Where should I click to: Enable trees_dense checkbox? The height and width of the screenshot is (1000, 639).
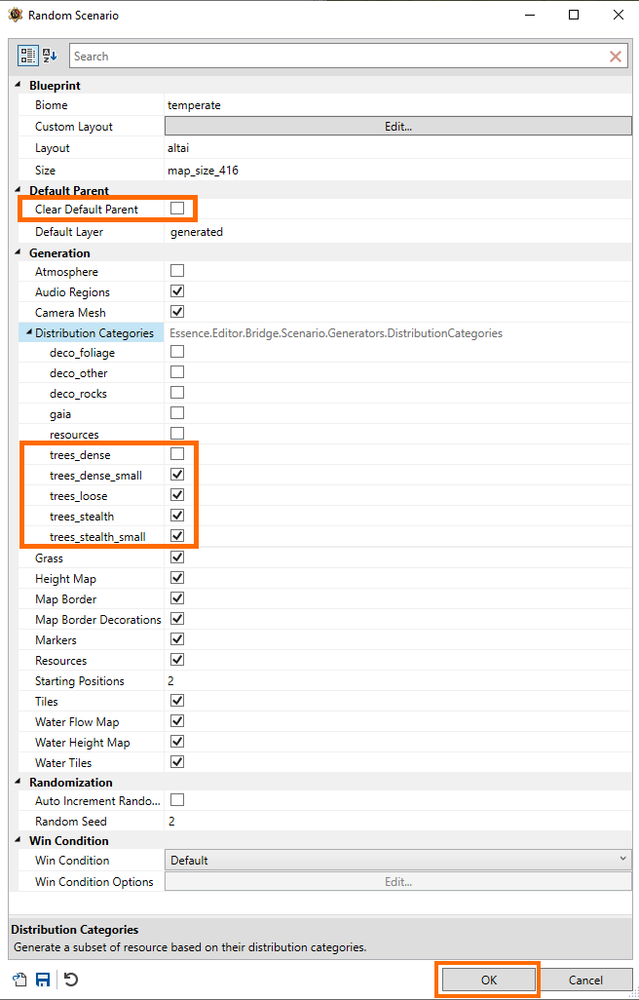pyautogui.click(x=177, y=453)
